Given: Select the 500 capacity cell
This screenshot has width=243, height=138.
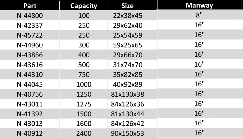Looking at the screenshot, I should click(84, 65).
